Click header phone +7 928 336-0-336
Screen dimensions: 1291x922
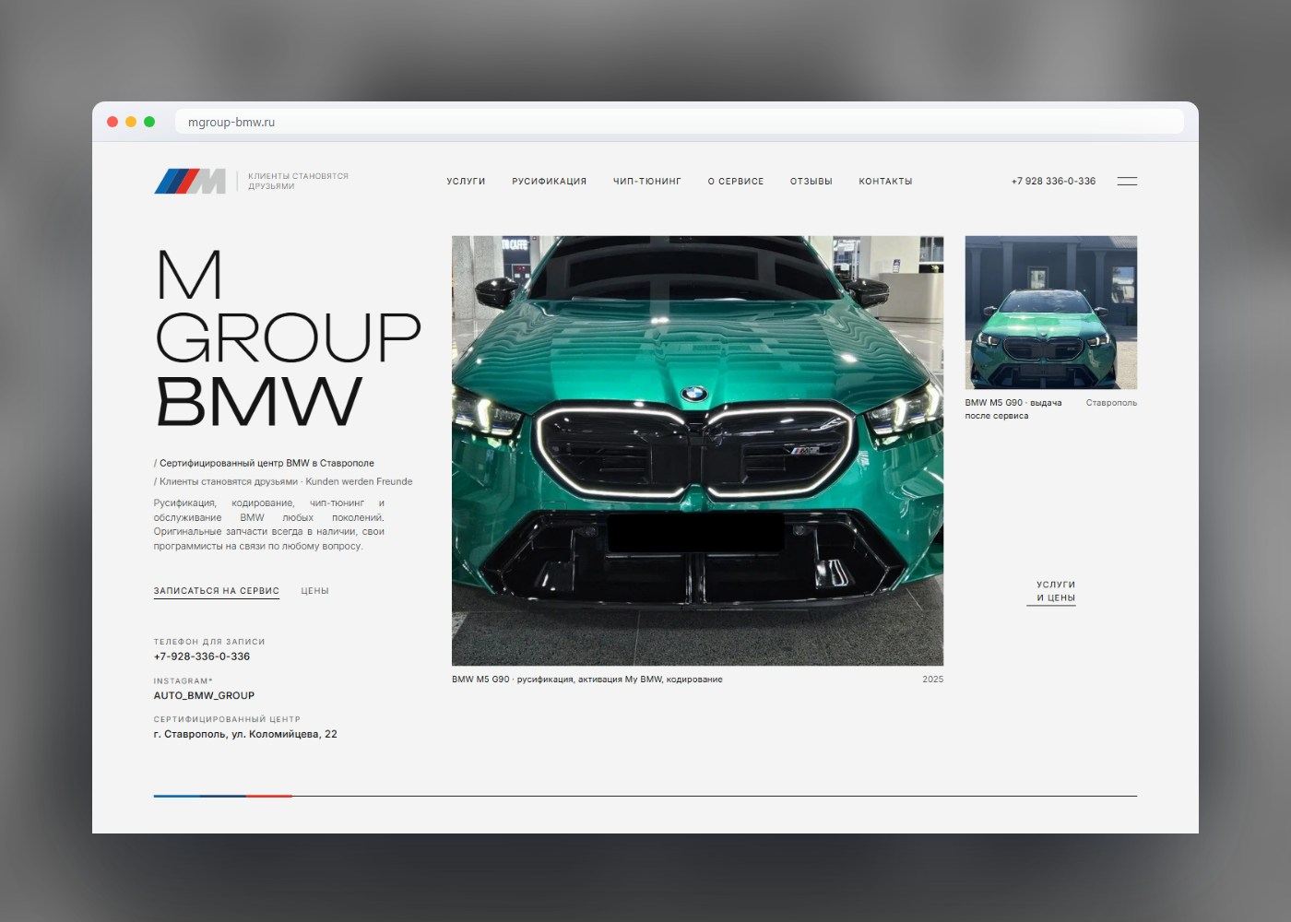click(1053, 182)
